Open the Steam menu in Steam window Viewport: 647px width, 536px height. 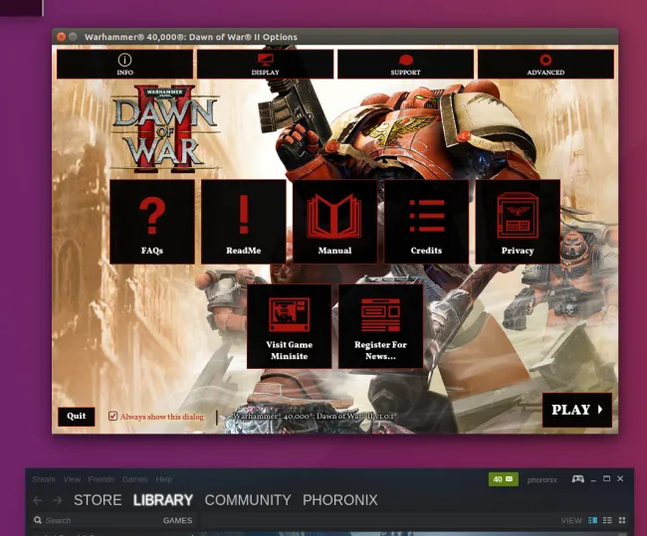pyautogui.click(x=44, y=479)
